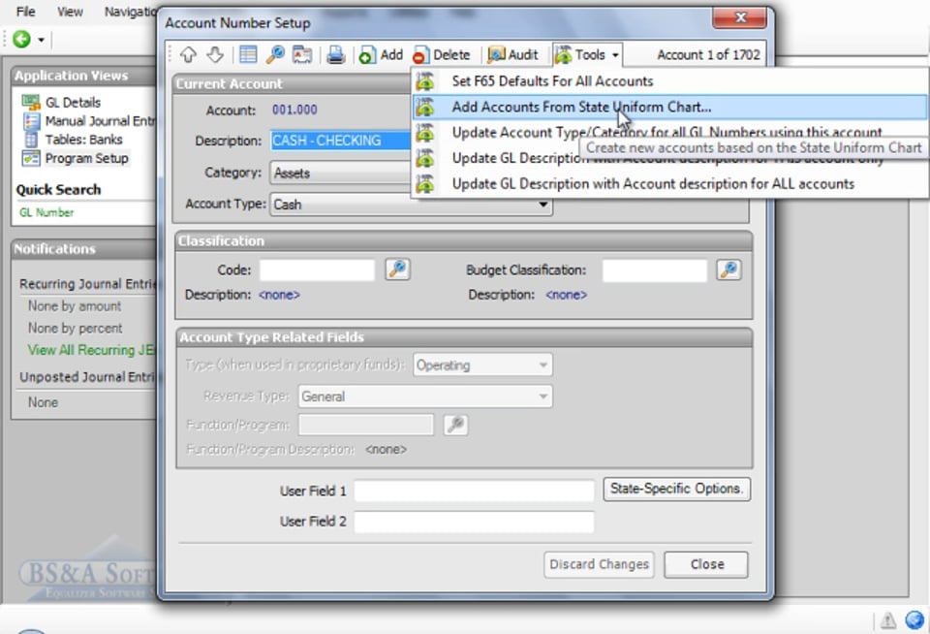Open the Tools dropdown menu
This screenshot has height=634, width=930.
(587, 54)
